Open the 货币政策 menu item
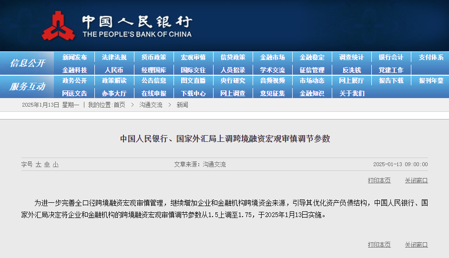This screenshot has width=449, height=258. tap(153, 57)
